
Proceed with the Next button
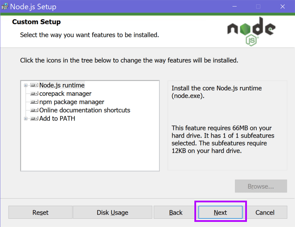coord(220,212)
